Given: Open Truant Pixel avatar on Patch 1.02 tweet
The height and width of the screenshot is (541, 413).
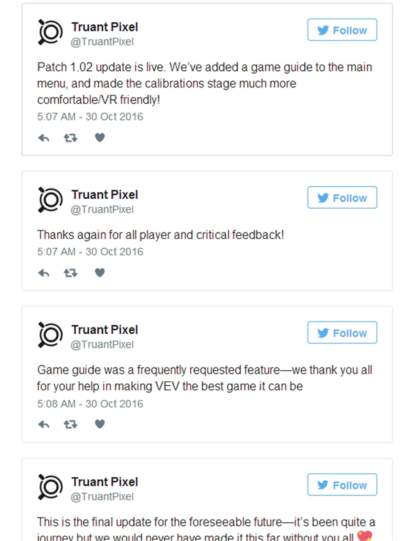Looking at the screenshot, I should tap(50, 33).
